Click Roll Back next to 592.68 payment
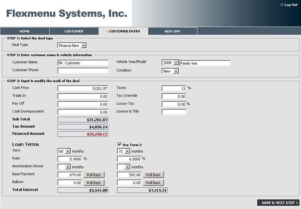Image resolution: width=301 pixels, height=209 pixels. (x=153, y=175)
